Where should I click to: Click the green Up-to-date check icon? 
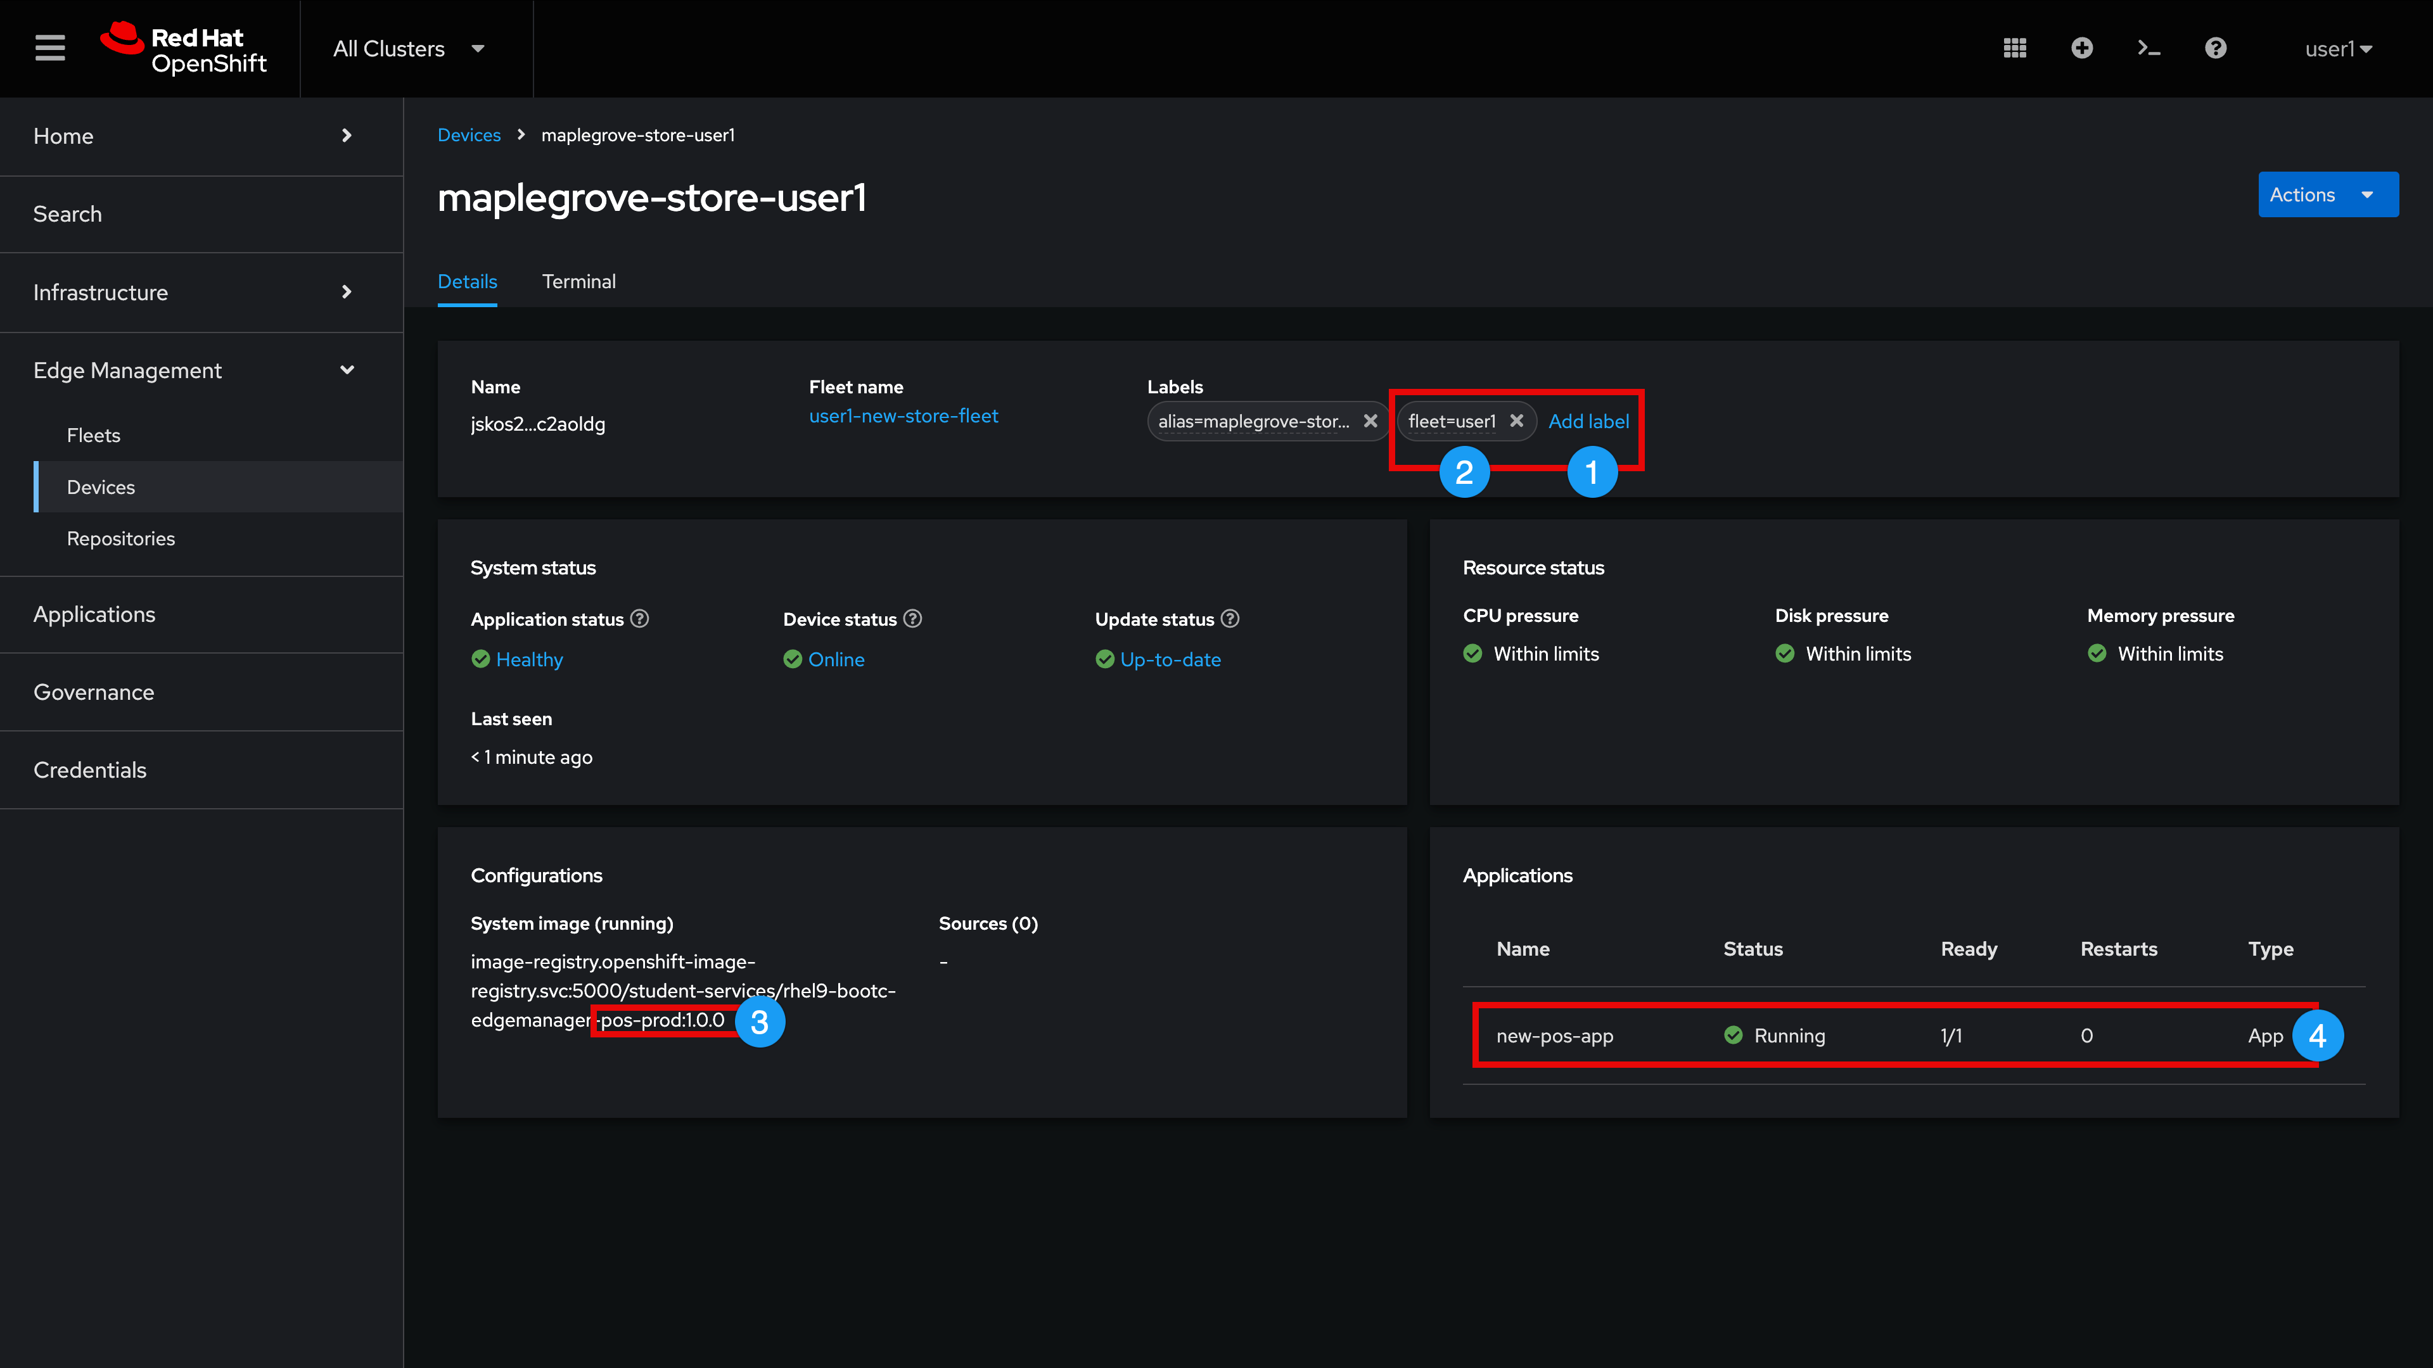point(1105,659)
